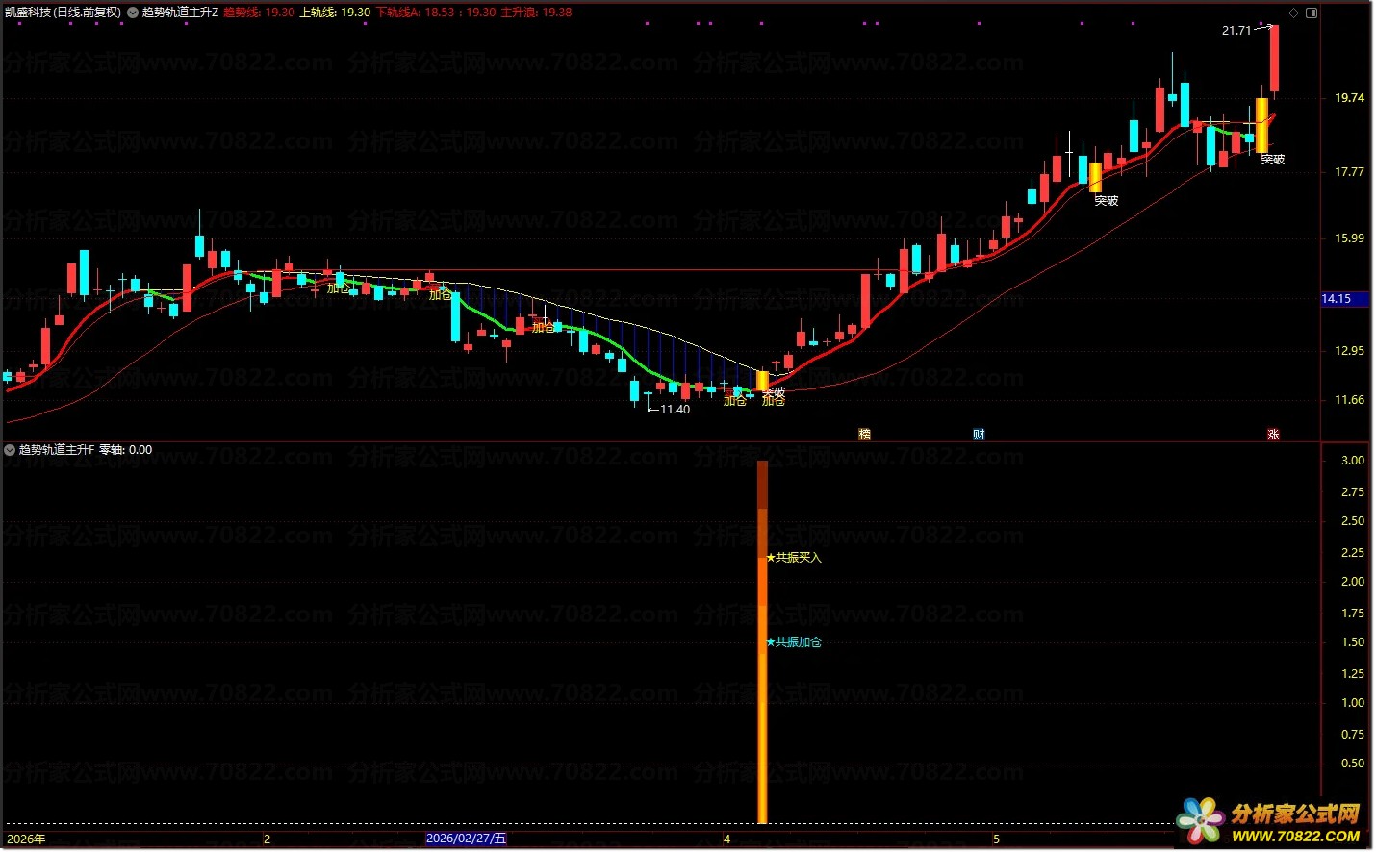The height and width of the screenshot is (852, 1376).
Task: Click the 2026/02/27/五 date marker
Action: pos(466,839)
